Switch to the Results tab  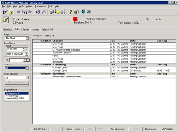pos(26,29)
